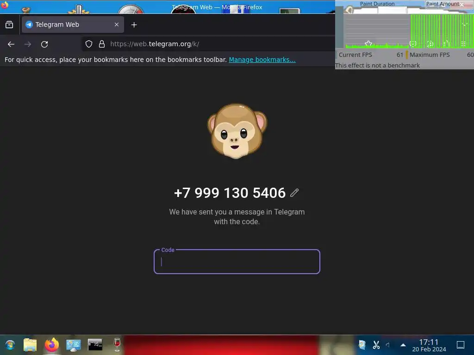Launch the Wine glass taskbar icon

pyautogui.click(x=117, y=345)
